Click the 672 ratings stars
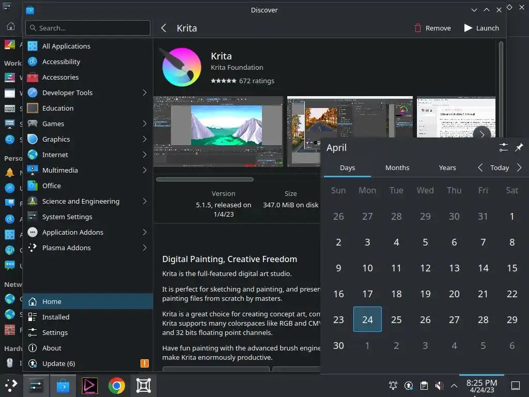Screen dimensions: 529x397 pyautogui.click(x=223, y=81)
